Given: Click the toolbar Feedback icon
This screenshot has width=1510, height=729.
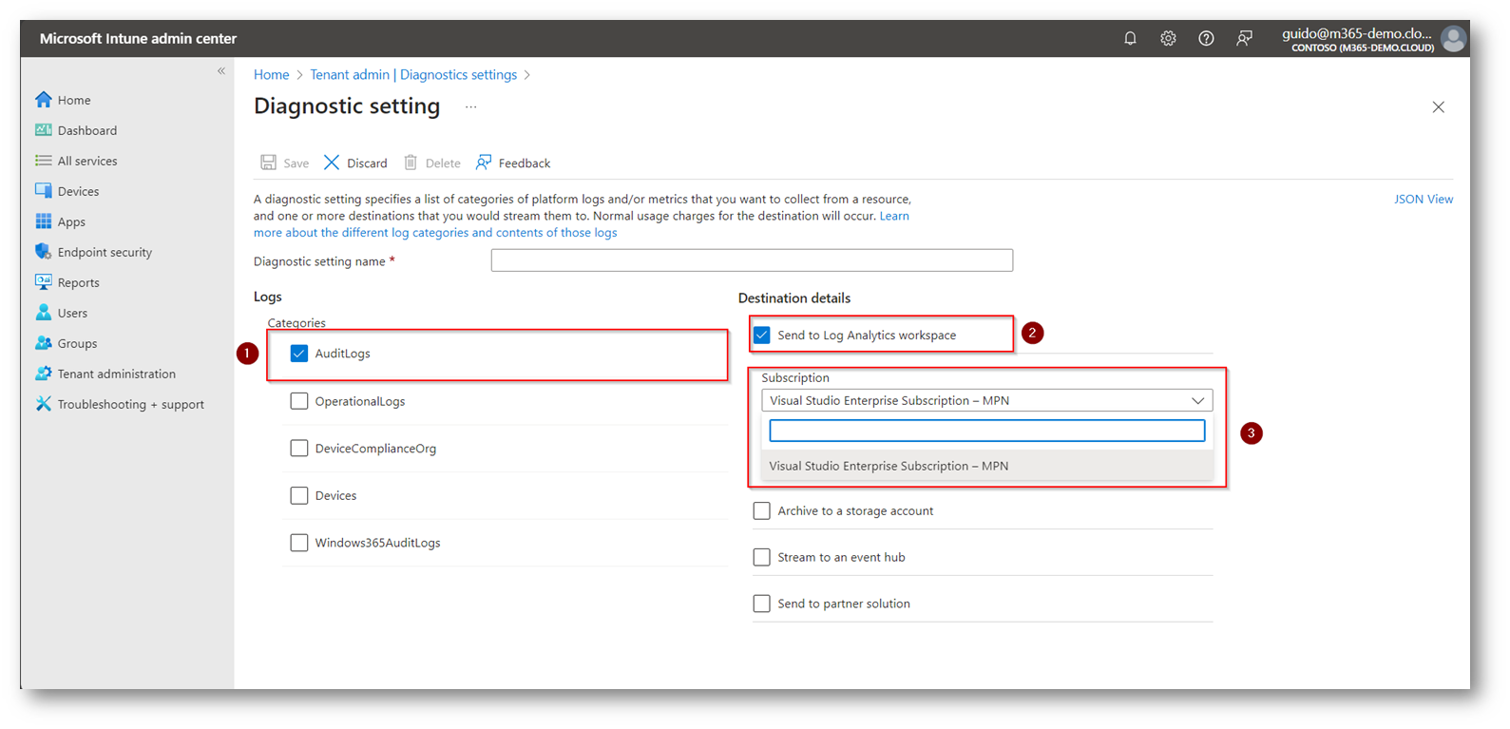Looking at the screenshot, I should click(484, 163).
